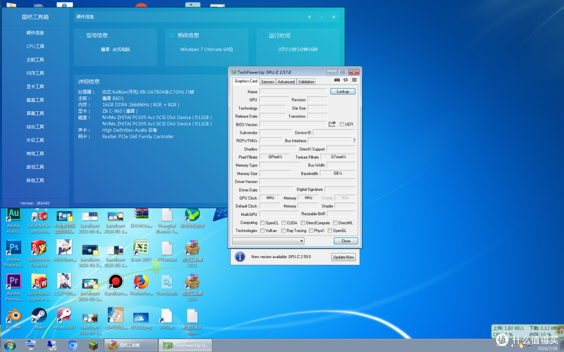The height and width of the screenshot is (352, 564).
Task: Click the Update Now button
Action: pos(344,257)
